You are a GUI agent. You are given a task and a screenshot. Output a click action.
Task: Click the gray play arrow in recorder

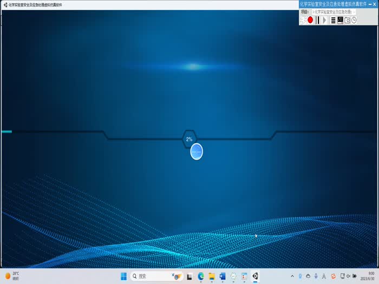(x=325, y=20)
